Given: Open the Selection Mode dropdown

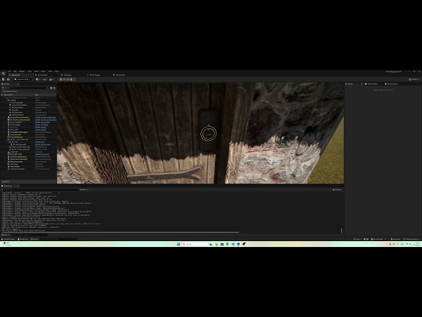Looking at the screenshot, I should click(22, 79).
